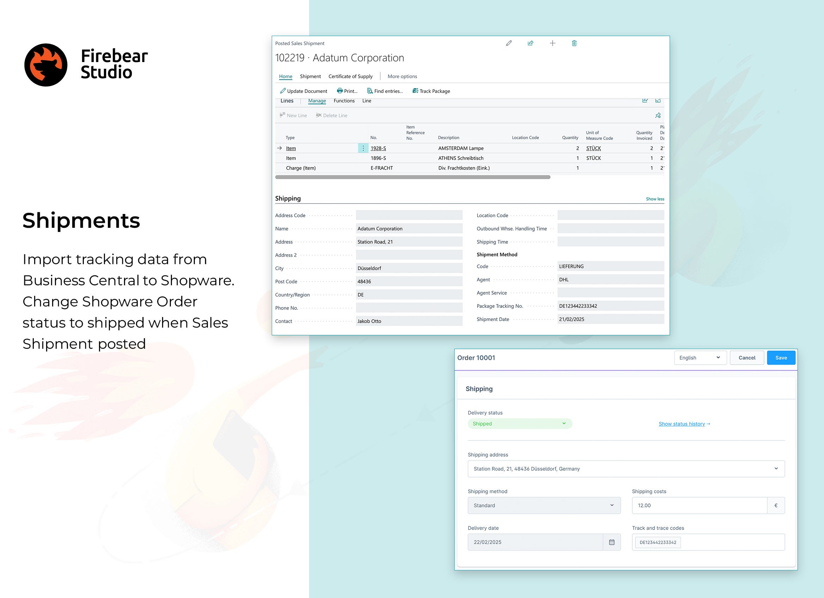Viewport: 824px width, 598px height.
Task: Open the Line menu in Lines
Action: [367, 101]
